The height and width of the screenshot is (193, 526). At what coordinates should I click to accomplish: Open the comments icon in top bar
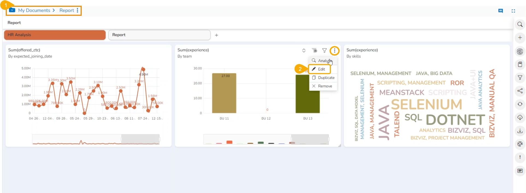tap(500, 11)
